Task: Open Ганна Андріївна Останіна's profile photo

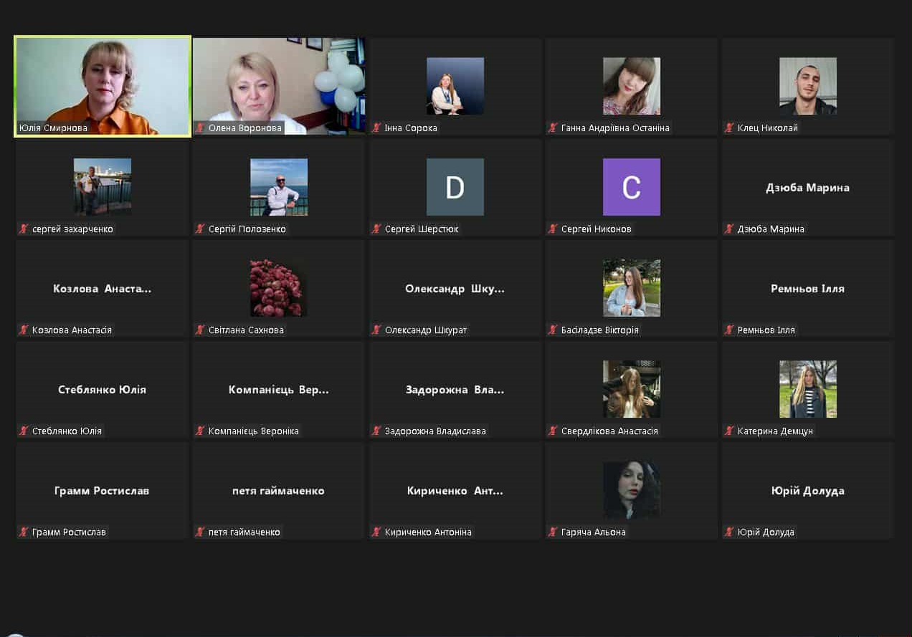Action: (x=631, y=86)
